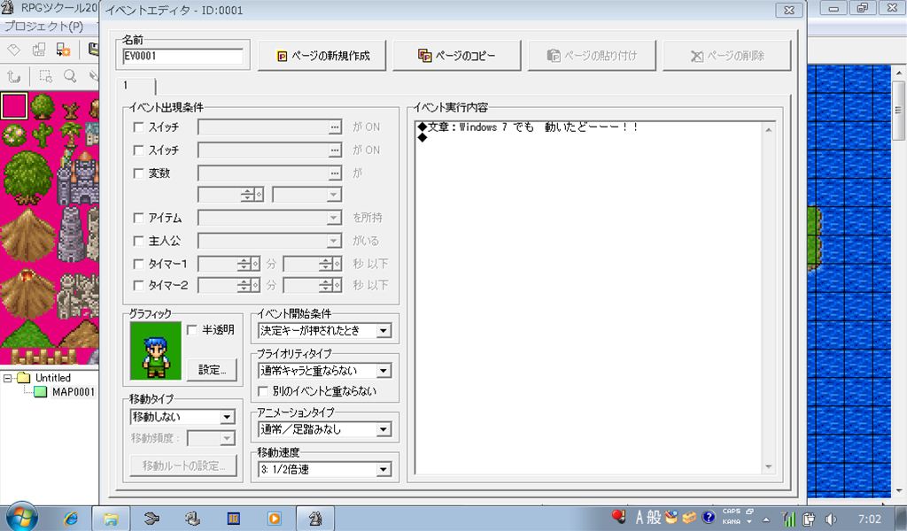Pick the wooden fence tile
The height and width of the screenshot is (531, 907).
coord(43,356)
